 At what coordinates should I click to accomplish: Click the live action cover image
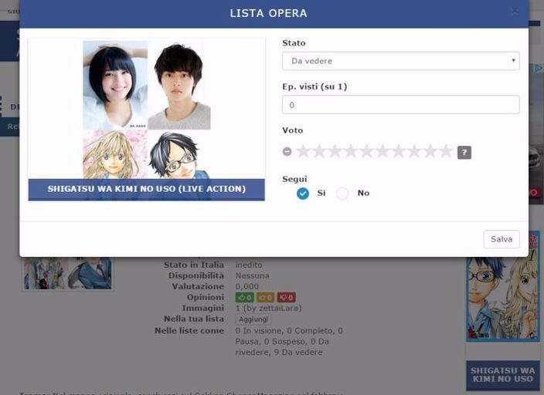146,109
